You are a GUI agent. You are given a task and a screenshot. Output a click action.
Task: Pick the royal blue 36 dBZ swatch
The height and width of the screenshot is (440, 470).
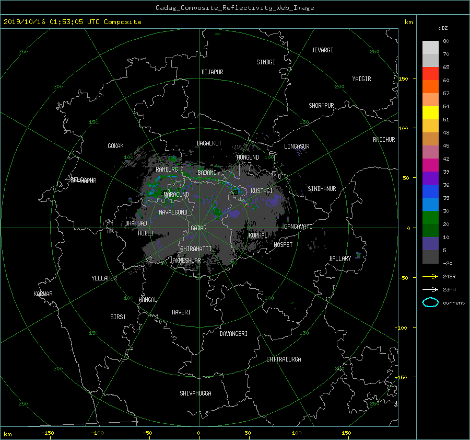(x=430, y=191)
